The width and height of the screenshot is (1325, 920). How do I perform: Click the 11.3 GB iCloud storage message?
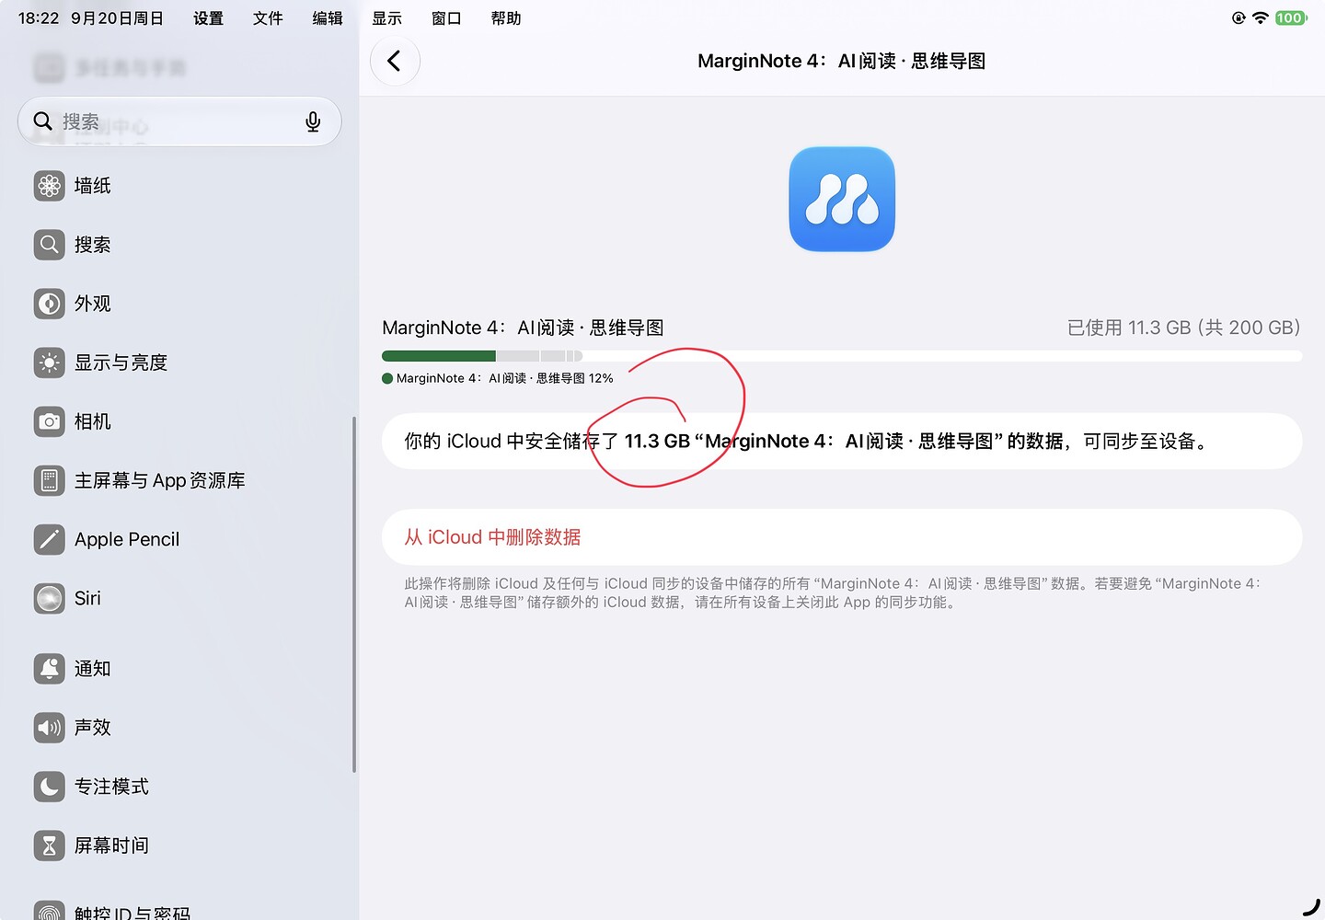pyautogui.click(x=842, y=442)
